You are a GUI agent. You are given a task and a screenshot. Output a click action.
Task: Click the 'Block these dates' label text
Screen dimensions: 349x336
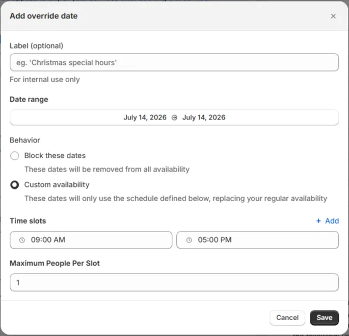[x=55, y=156]
